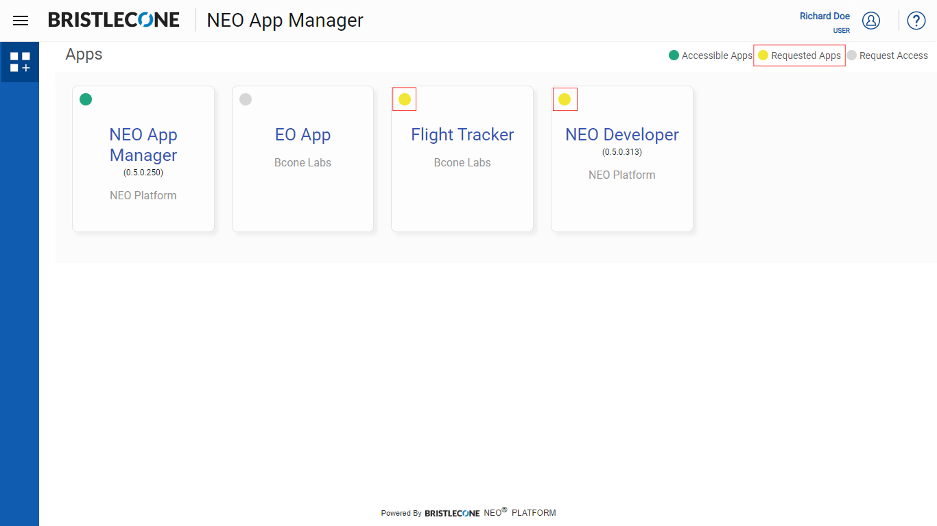Viewport: 937px width, 526px height.
Task: Open the EO App title link
Action: tap(303, 135)
